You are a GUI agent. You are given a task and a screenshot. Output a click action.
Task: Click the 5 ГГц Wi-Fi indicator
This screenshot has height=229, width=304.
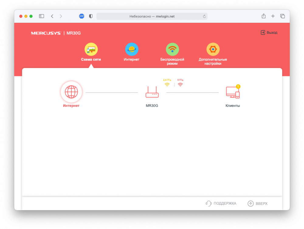coord(180,83)
